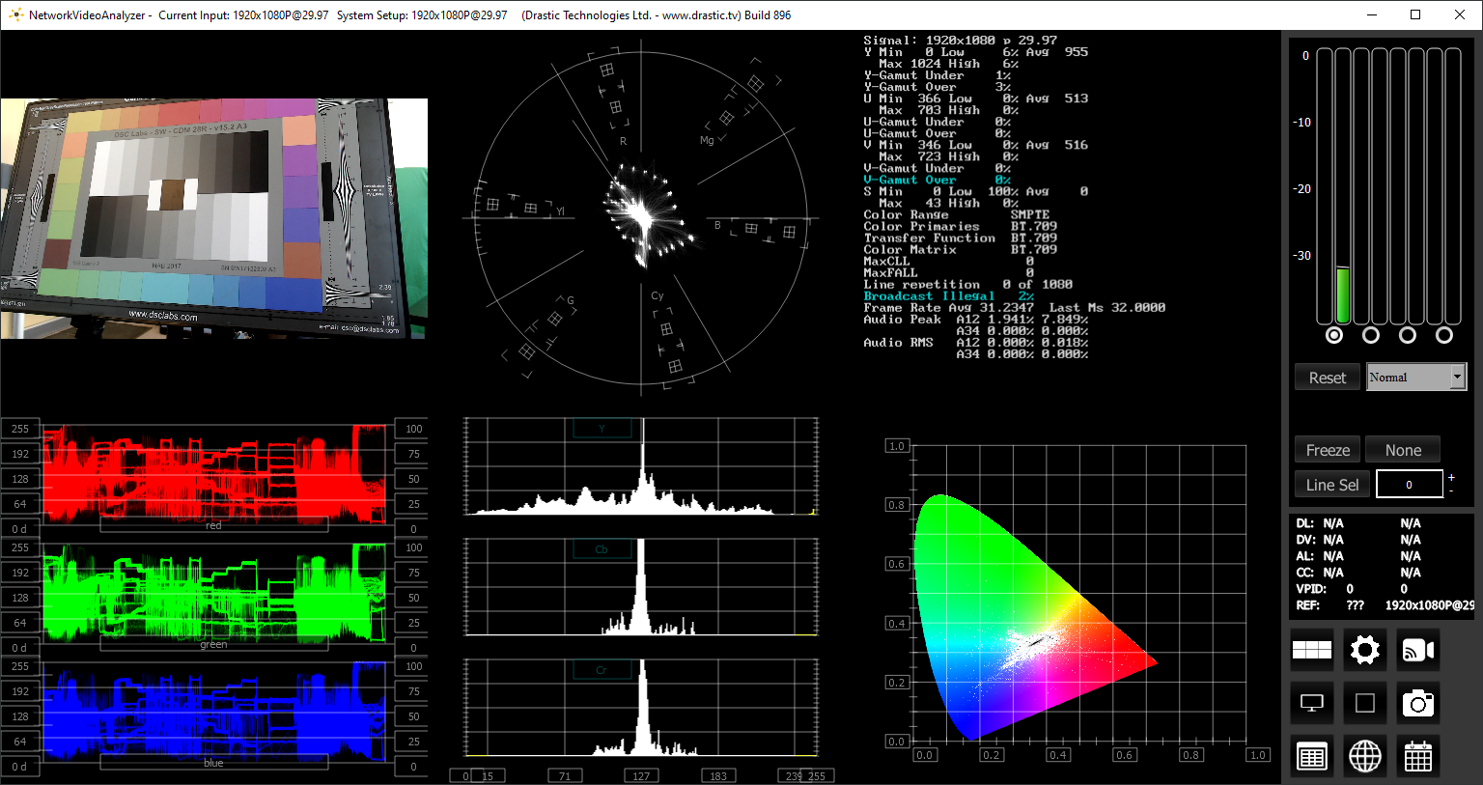Click the None button beside Freeze

[1403, 450]
